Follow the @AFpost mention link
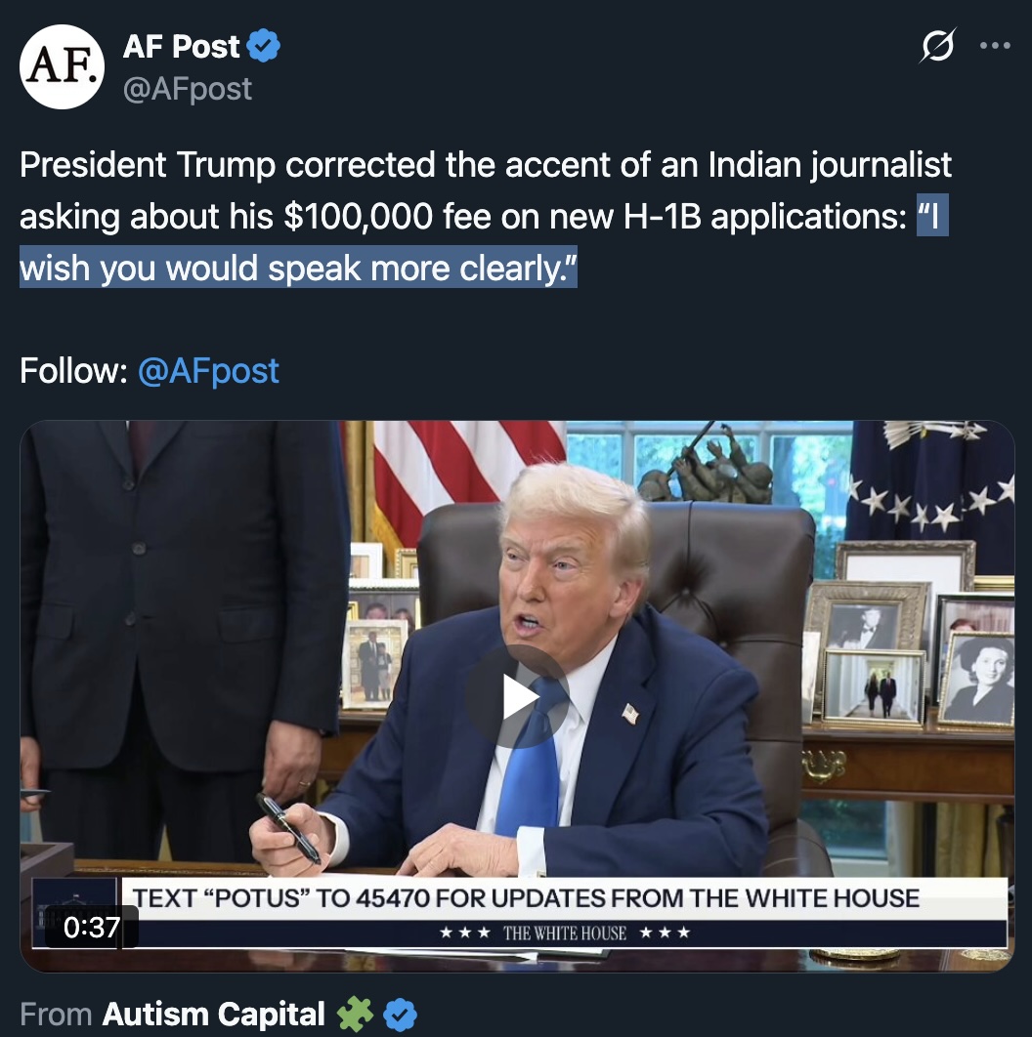Screen dimensions: 1032x1037 click(x=208, y=370)
